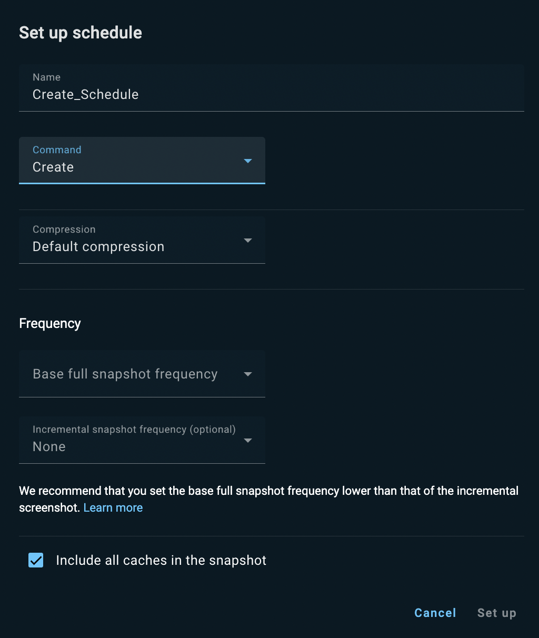Click the Command dropdown arrow icon

[x=248, y=161]
